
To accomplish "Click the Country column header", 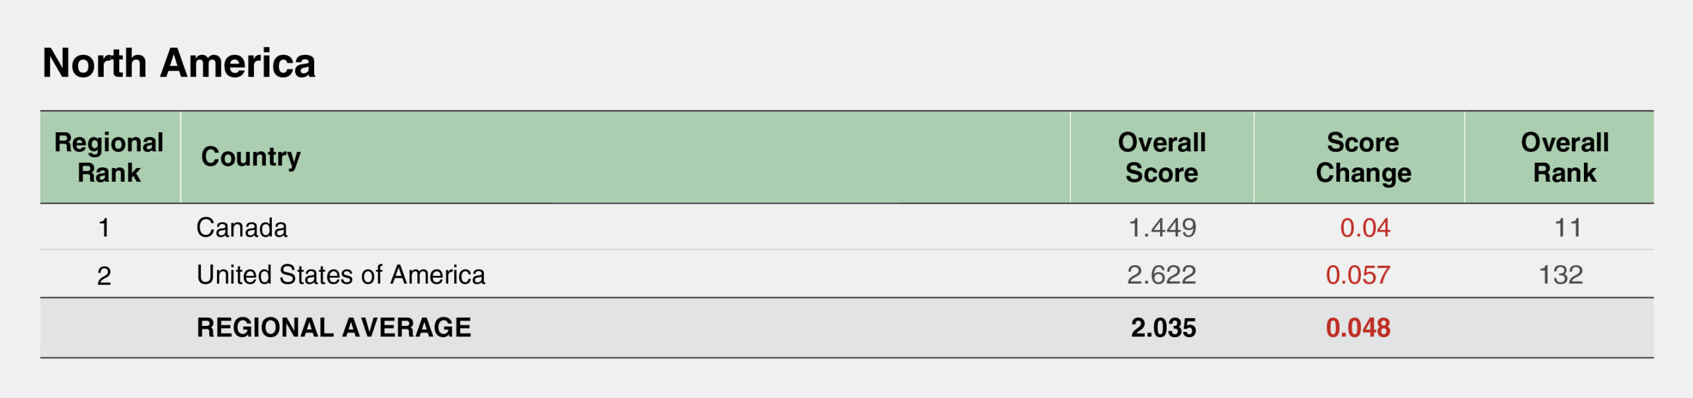I will coord(251,157).
